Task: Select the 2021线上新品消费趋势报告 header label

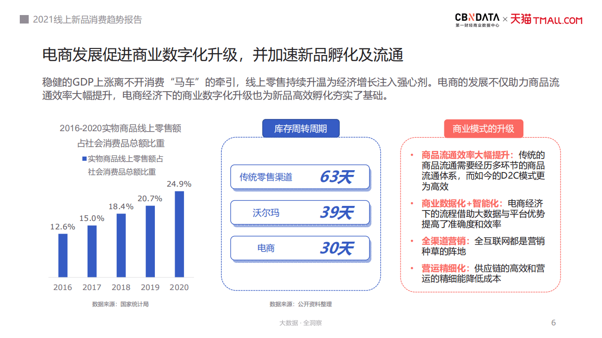Action: pos(88,20)
